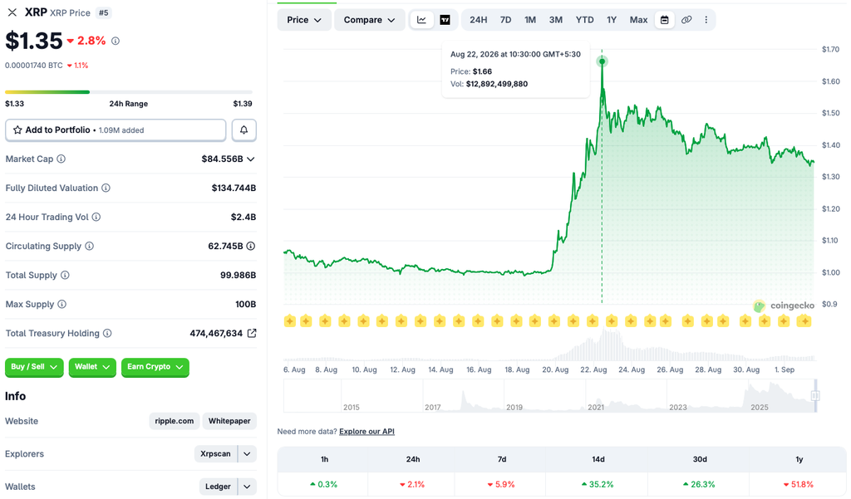The width and height of the screenshot is (851, 499).
Task: Select the 7D time range
Action: pyautogui.click(x=505, y=20)
